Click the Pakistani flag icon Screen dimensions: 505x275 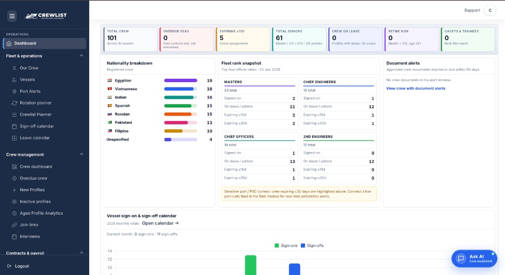[109, 122]
